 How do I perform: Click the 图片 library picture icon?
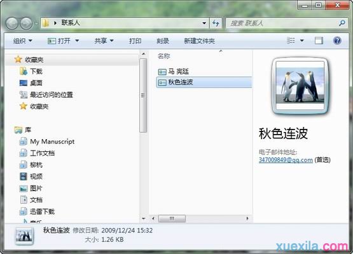(24, 189)
